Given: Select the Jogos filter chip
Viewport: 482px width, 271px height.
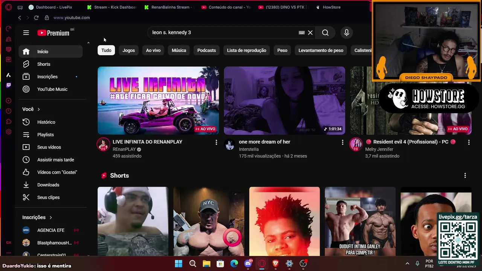Looking at the screenshot, I should (128, 50).
